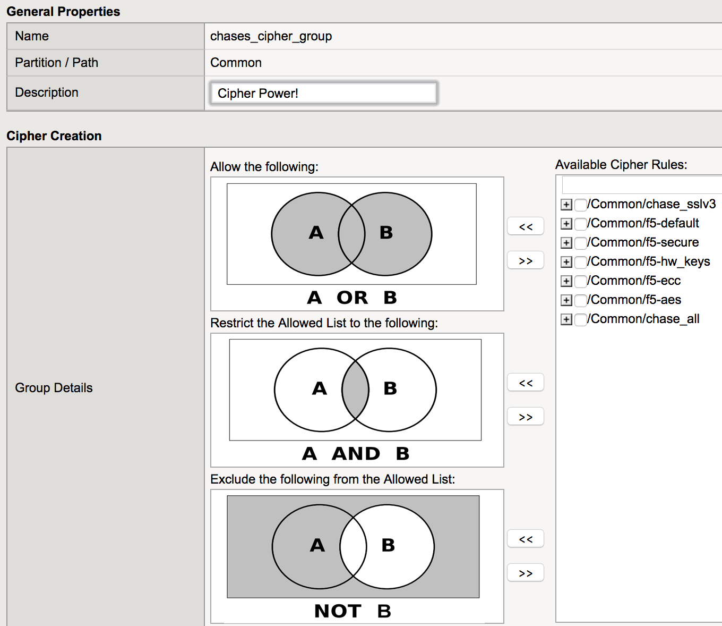The width and height of the screenshot is (722, 626).
Task: Click the A OR B Venn diagram
Action: (351, 234)
